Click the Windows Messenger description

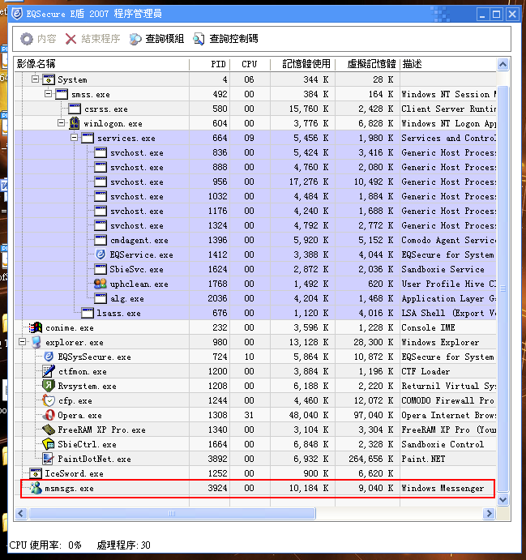pos(443,488)
